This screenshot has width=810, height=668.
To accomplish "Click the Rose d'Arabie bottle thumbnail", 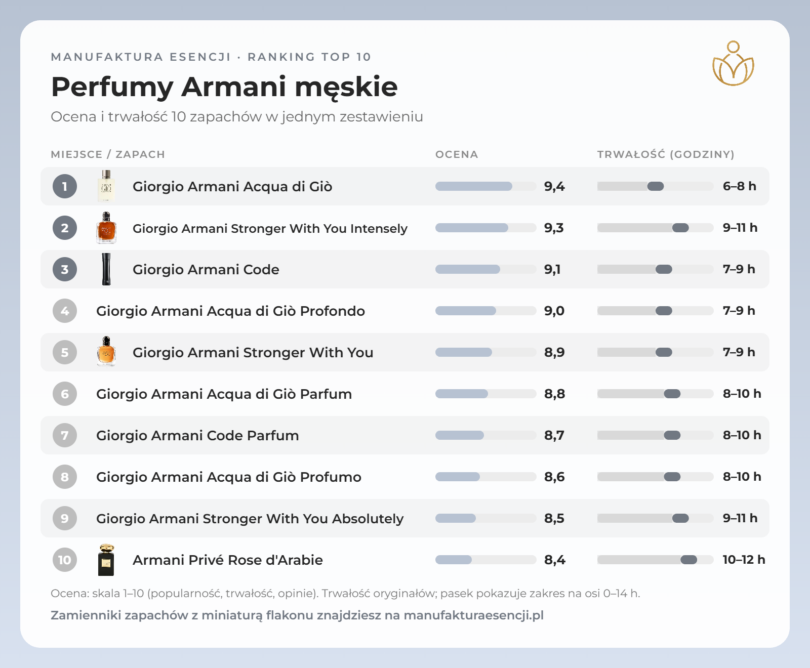I will point(106,560).
